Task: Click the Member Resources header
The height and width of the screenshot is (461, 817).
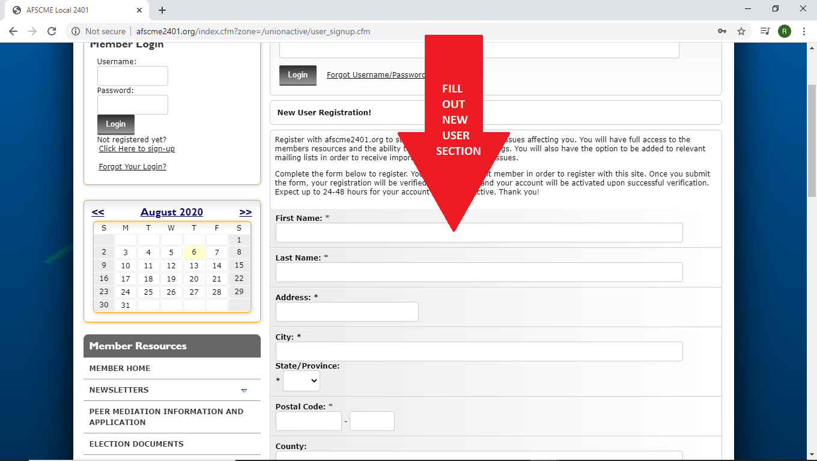Action: pos(172,346)
